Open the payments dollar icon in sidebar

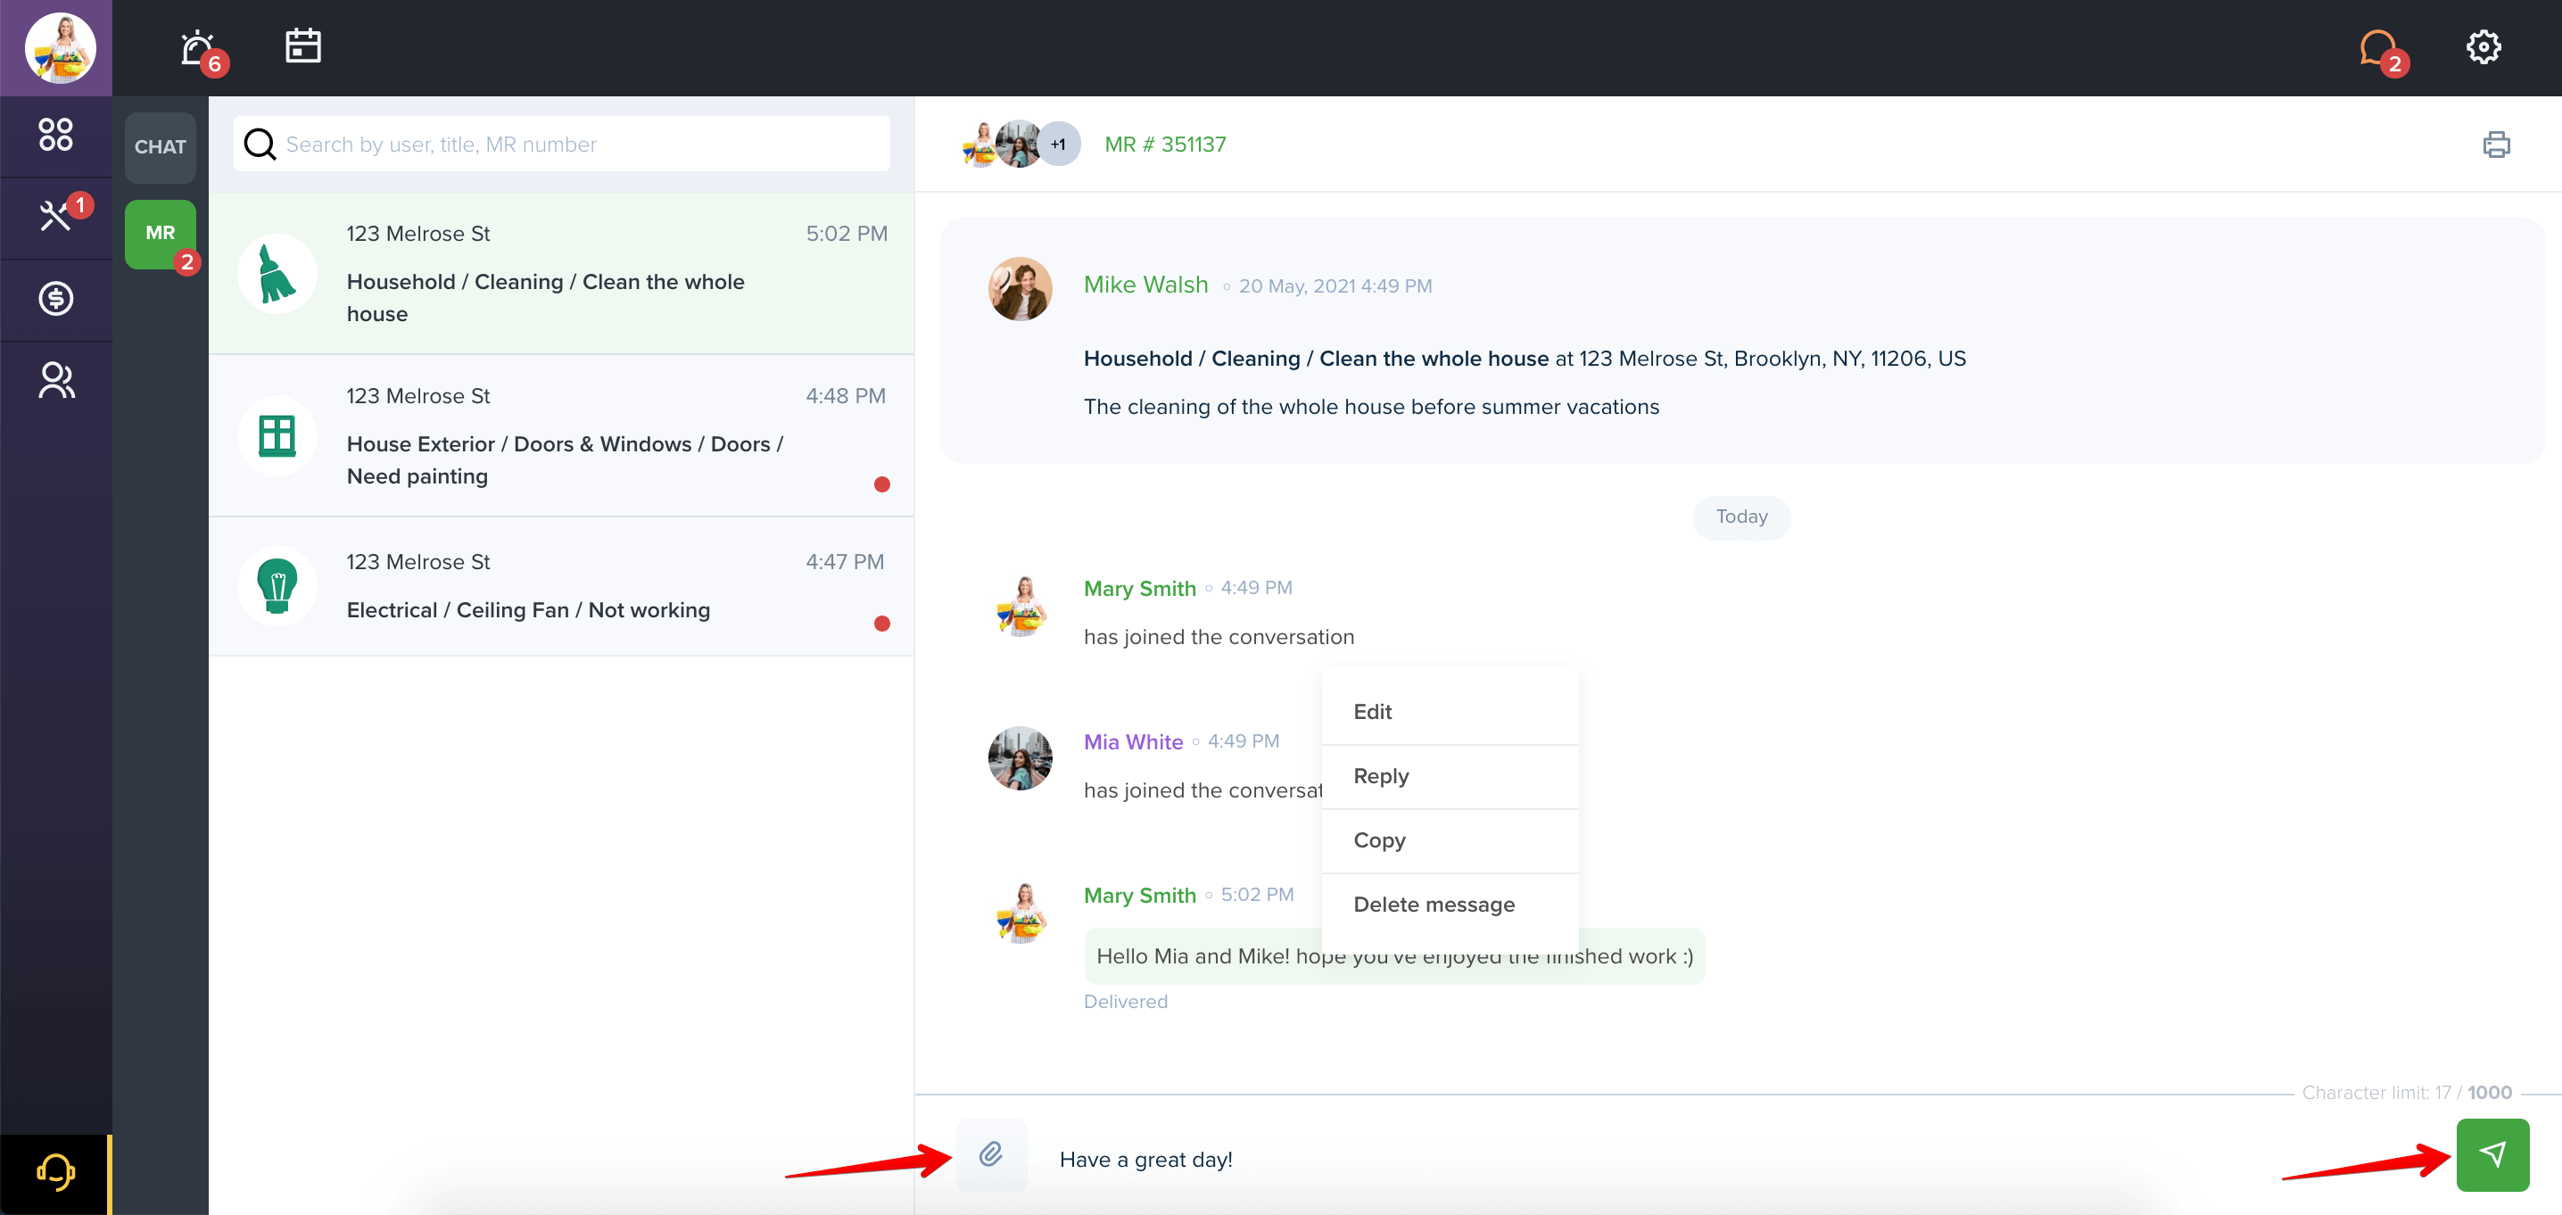click(55, 298)
